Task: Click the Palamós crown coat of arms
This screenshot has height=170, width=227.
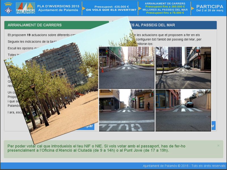Action: tap(8, 8)
